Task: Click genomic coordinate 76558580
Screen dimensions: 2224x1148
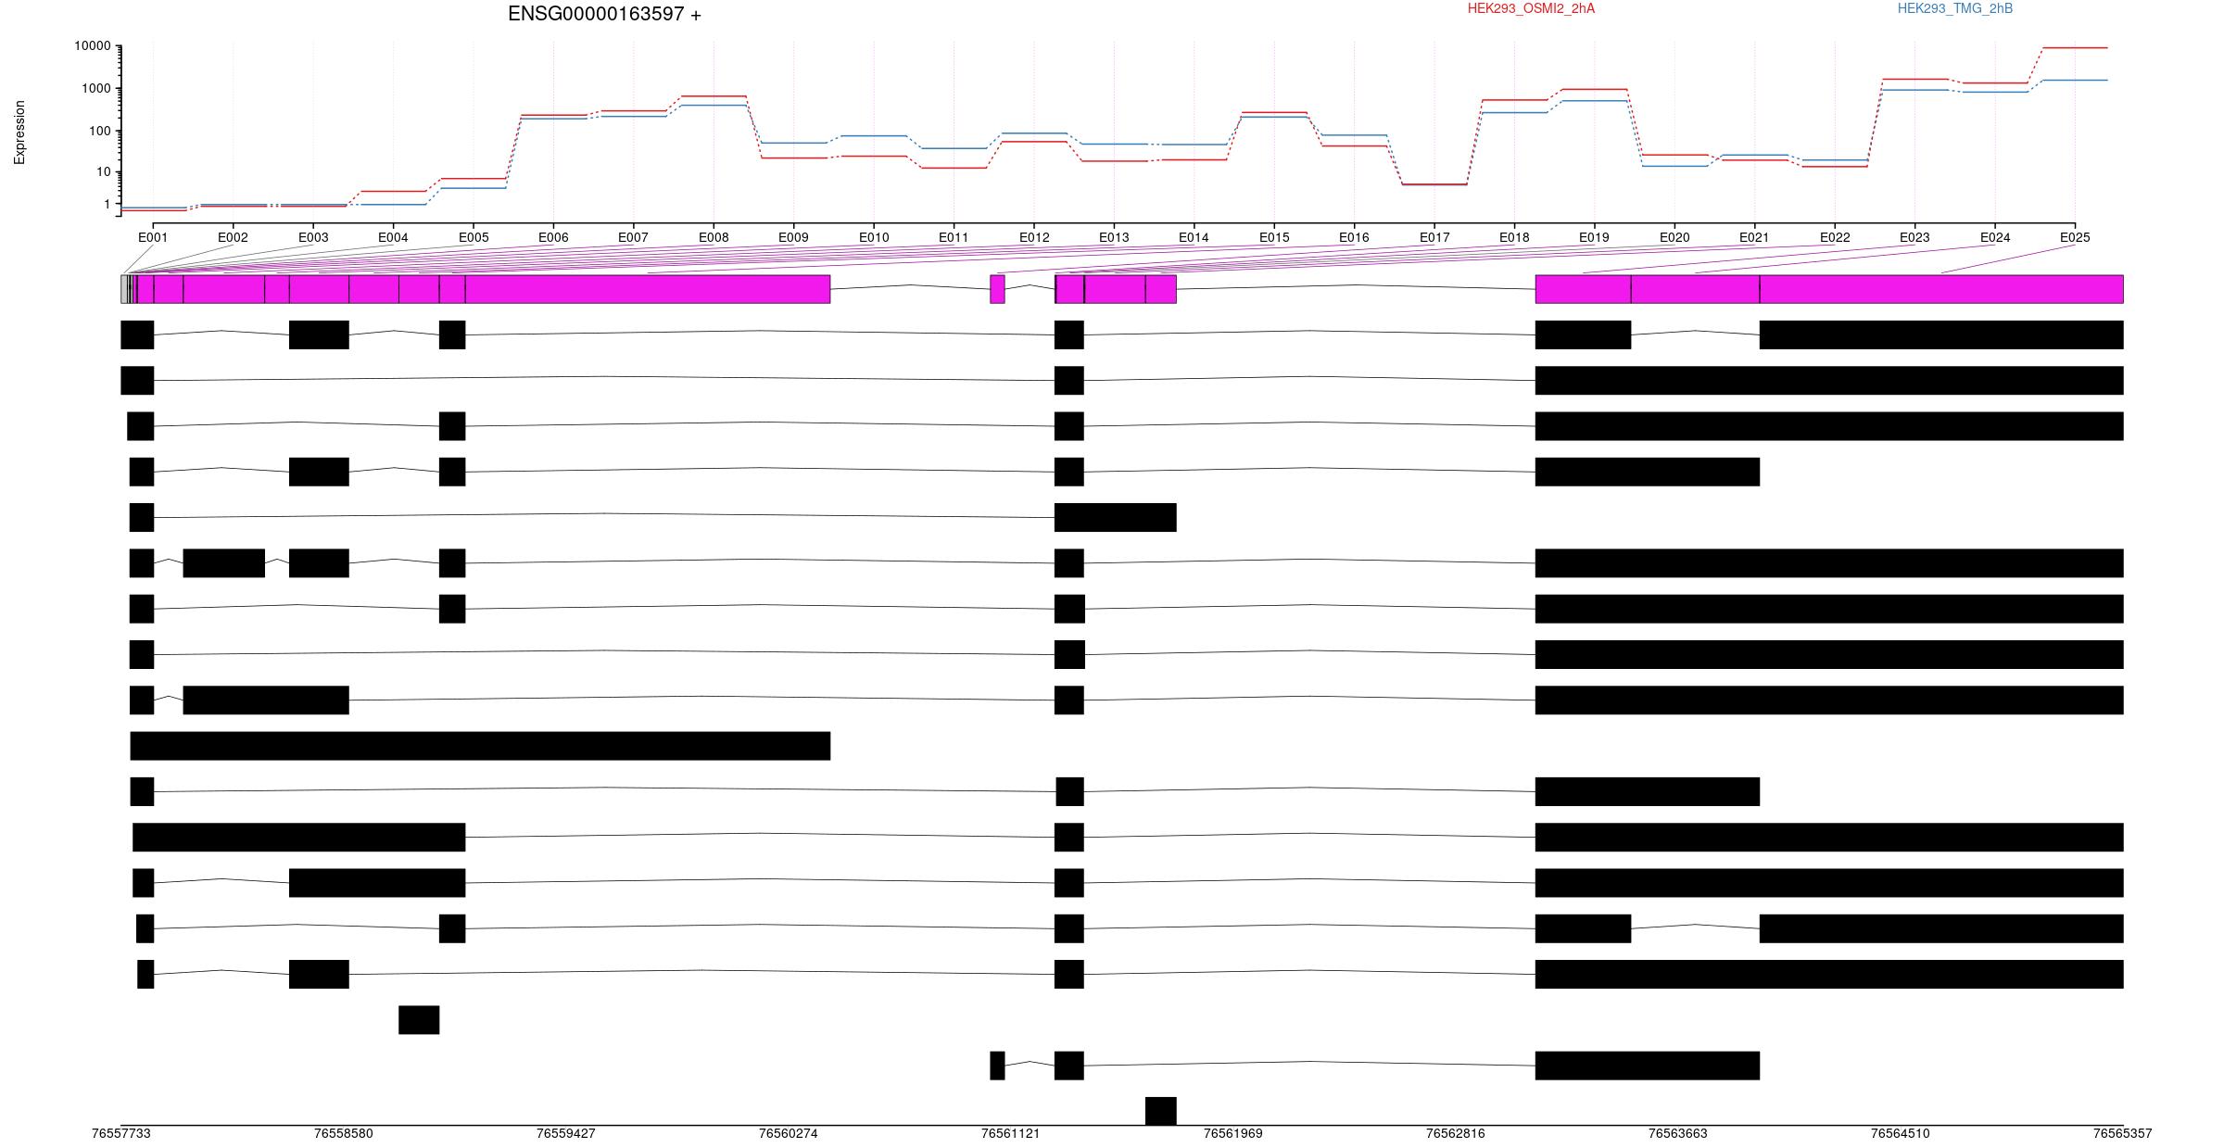Action: [344, 1133]
